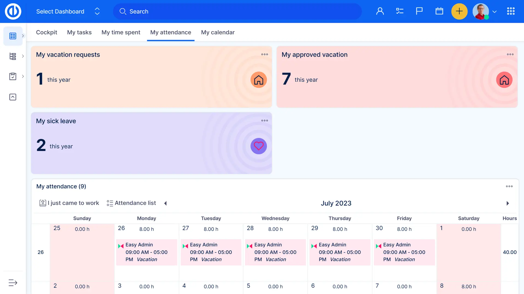Click the Search input field
Screen dimensions: 524x294
tap(237, 11)
